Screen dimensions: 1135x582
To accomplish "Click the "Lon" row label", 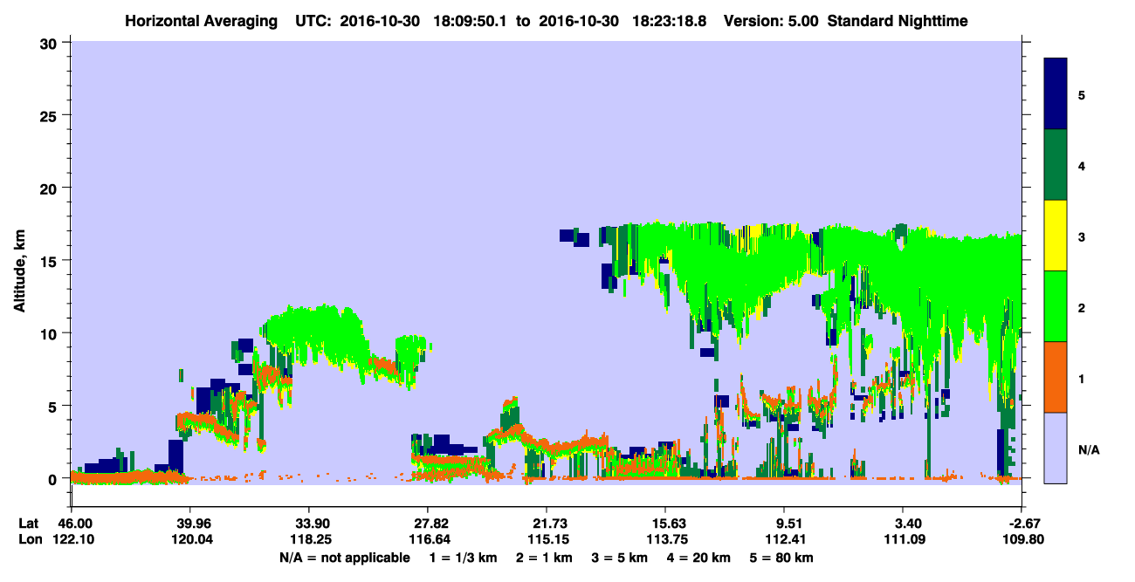I will (x=30, y=539).
